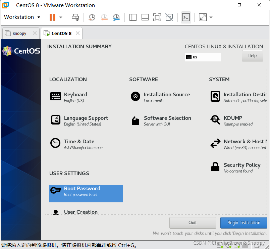Open Network & Host Name settings
270x249 pixels.
pos(239,144)
